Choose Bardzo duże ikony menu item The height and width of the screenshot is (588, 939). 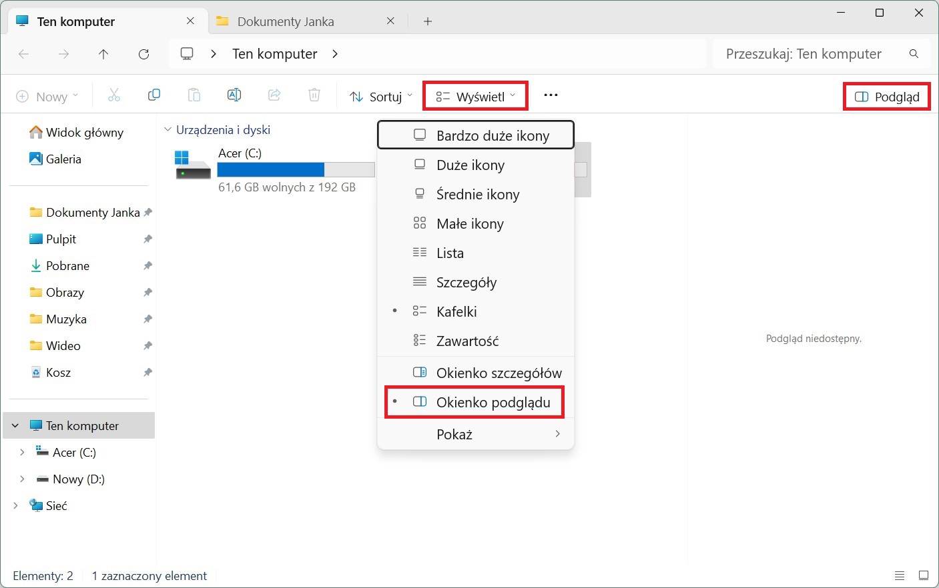tap(475, 135)
